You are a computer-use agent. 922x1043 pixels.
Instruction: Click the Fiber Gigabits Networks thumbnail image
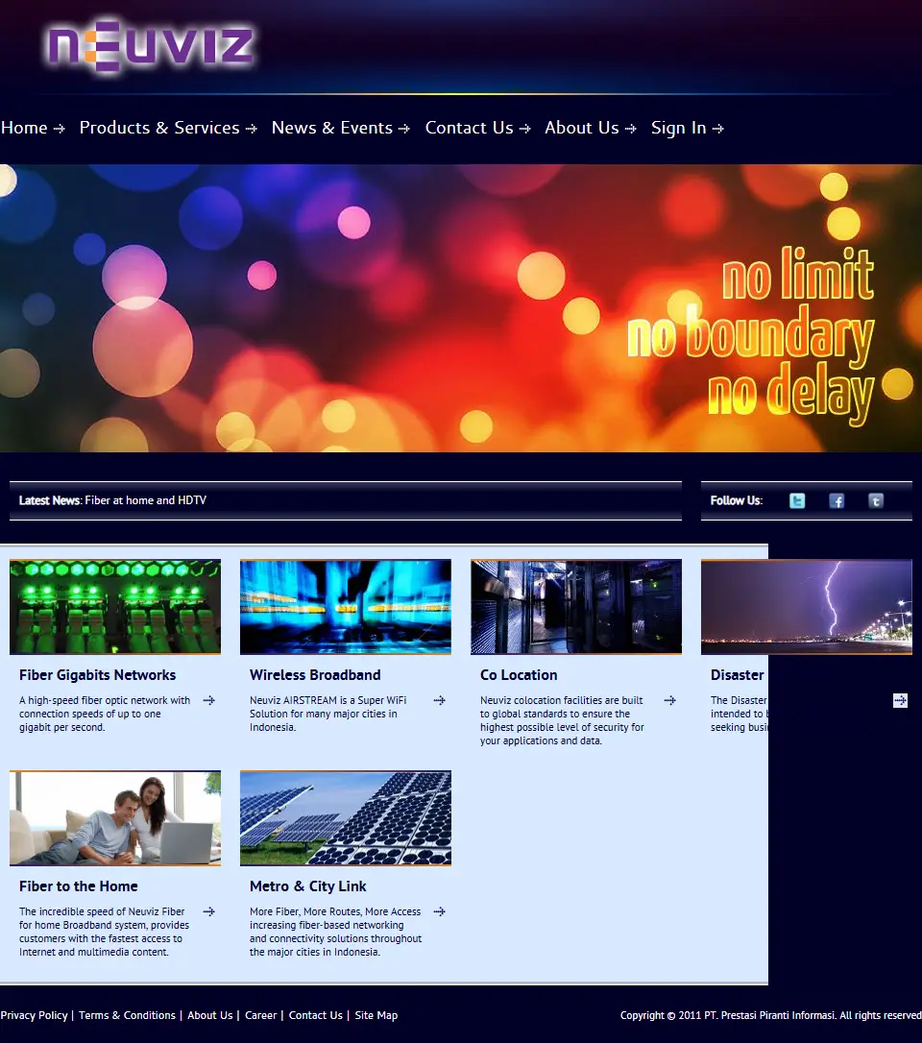click(115, 607)
